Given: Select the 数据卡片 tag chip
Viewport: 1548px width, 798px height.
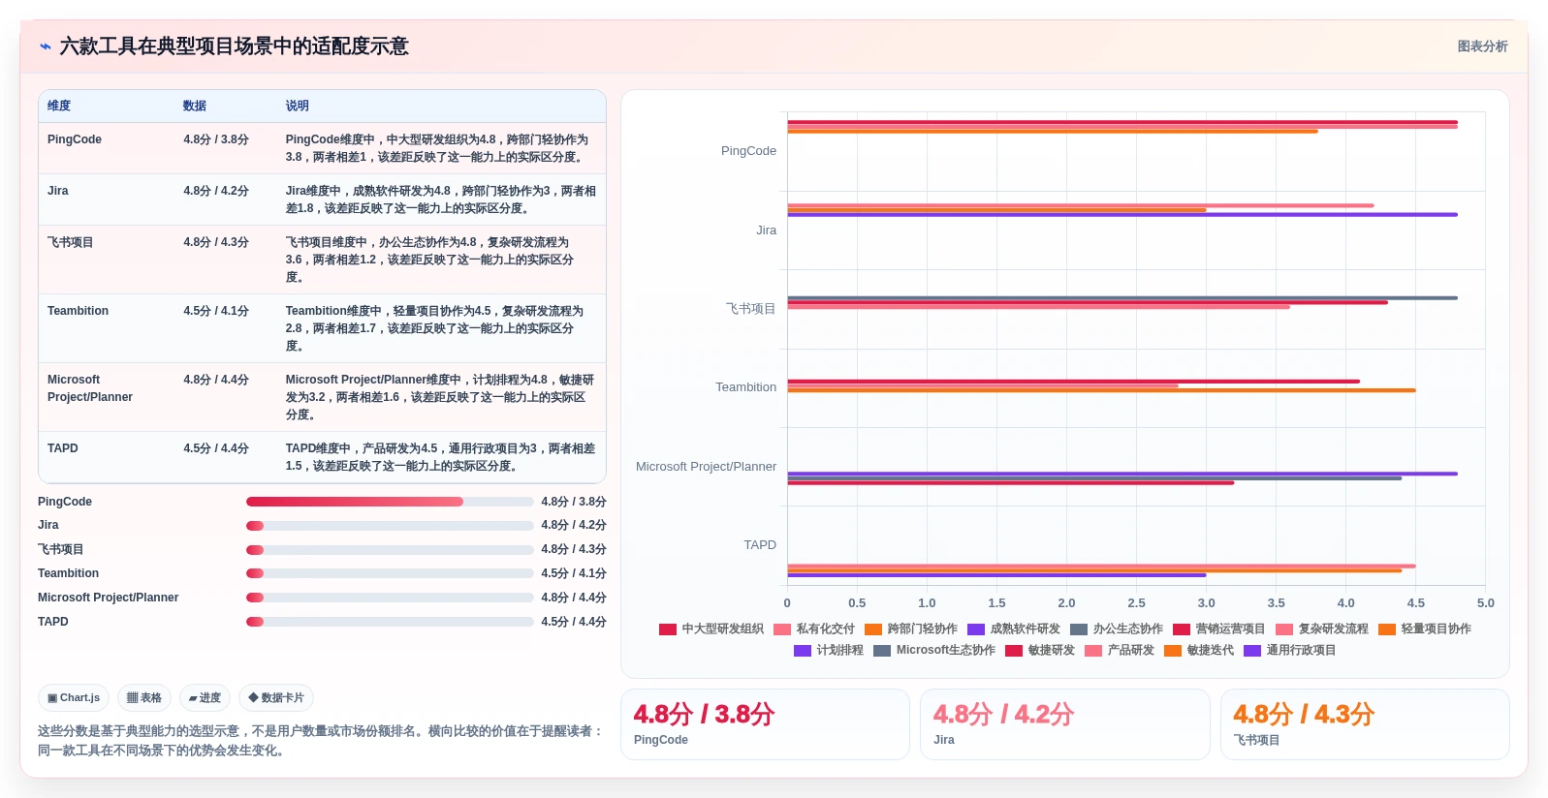Looking at the screenshot, I should pyautogui.click(x=276, y=697).
